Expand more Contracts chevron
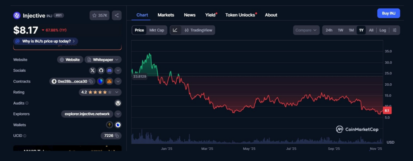This screenshot has width=413, height=161. click(x=118, y=82)
